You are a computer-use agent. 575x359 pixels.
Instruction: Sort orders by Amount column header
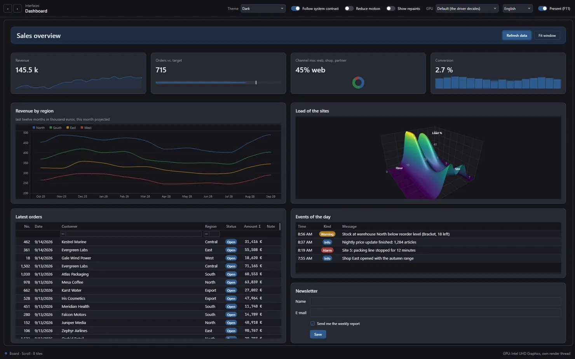tap(252, 226)
